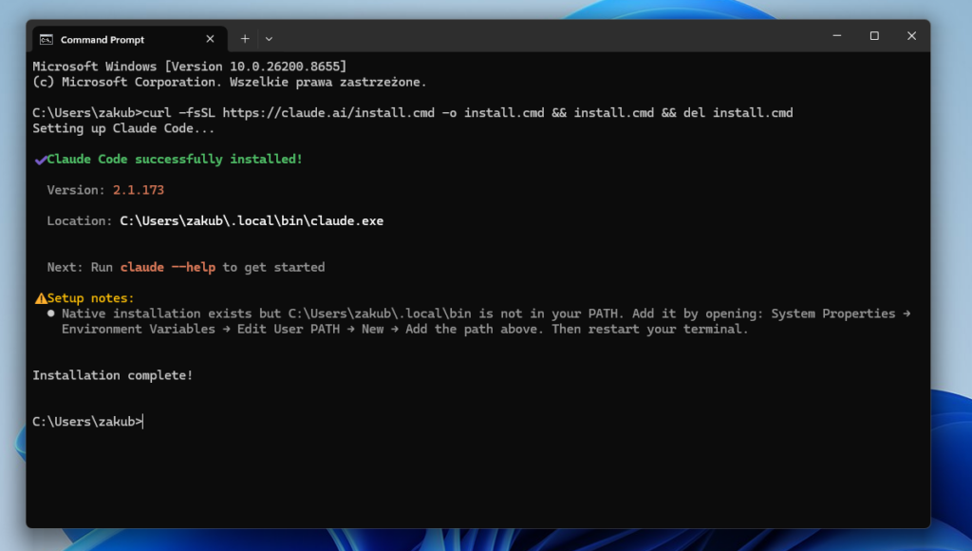The width and height of the screenshot is (972, 551).
Task: Click the 'Installation complete!' line
Action: [x=113, y=375]
